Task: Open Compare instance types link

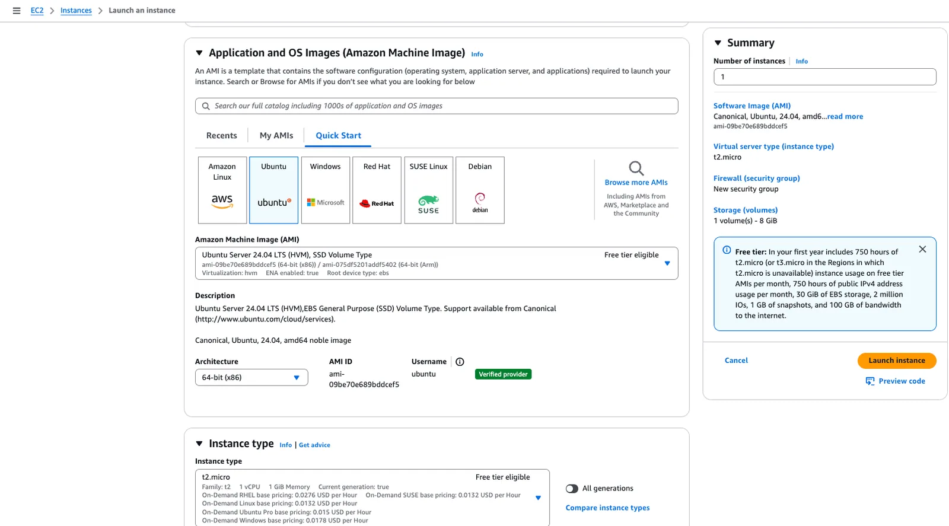Action: click(x=607, y=508)
